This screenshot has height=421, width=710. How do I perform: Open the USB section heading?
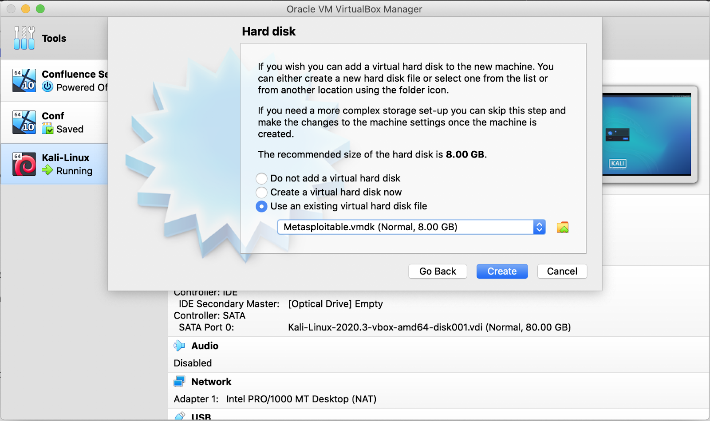pos(201,417)
